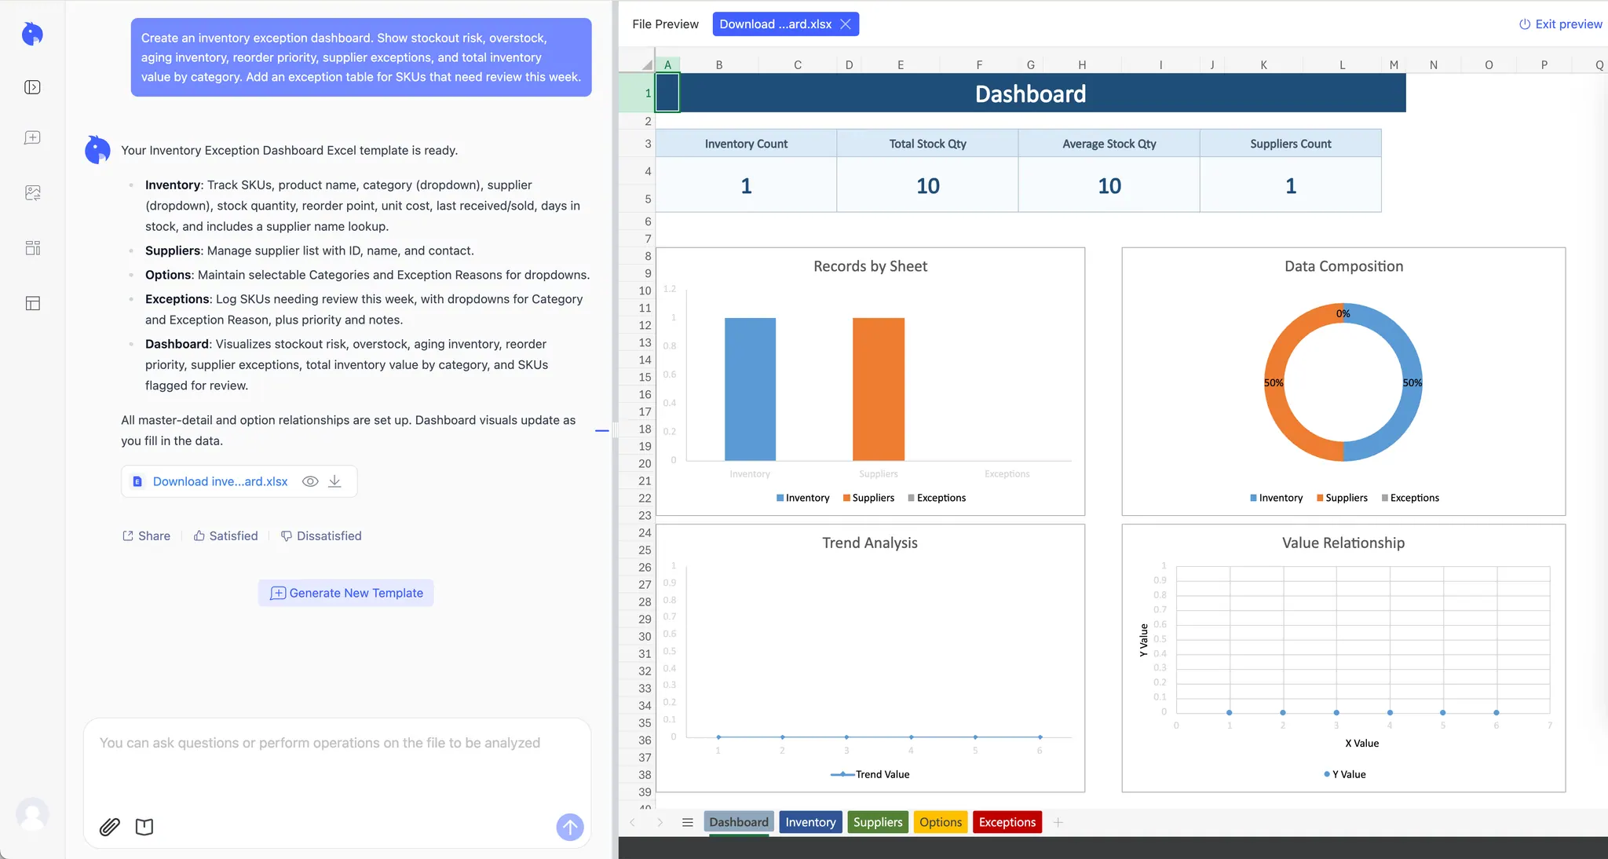
Task: Click the Value Relationship chart title
Action: point(1343,543)
